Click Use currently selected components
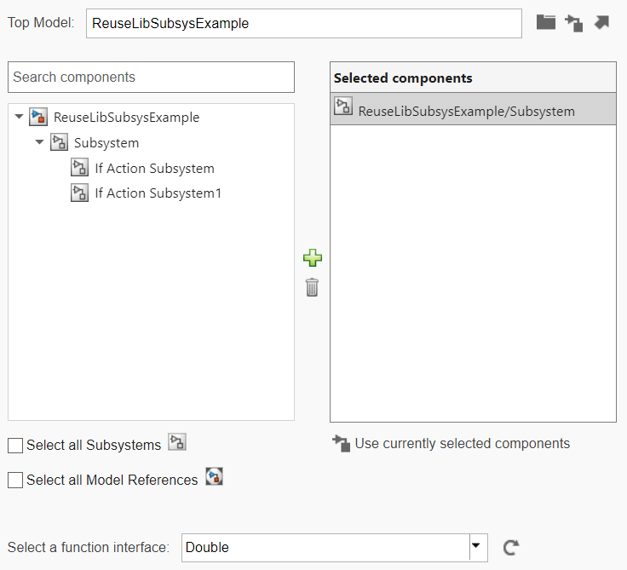Image resolution: width=627 pixels, height=570 pixels. point(462,443)
